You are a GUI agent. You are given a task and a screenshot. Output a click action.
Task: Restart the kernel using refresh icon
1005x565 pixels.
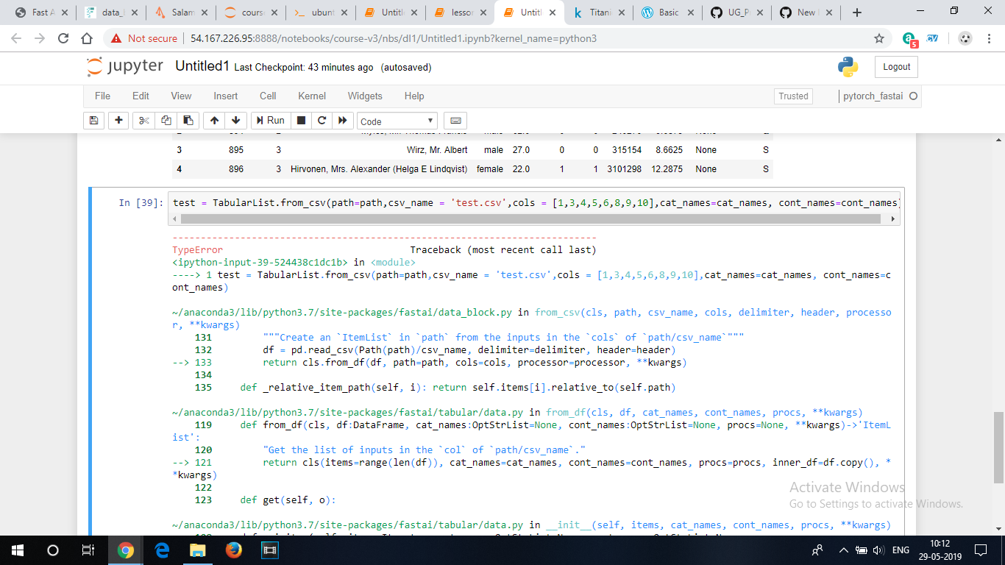pyautogui.click(x=322, y=120)
